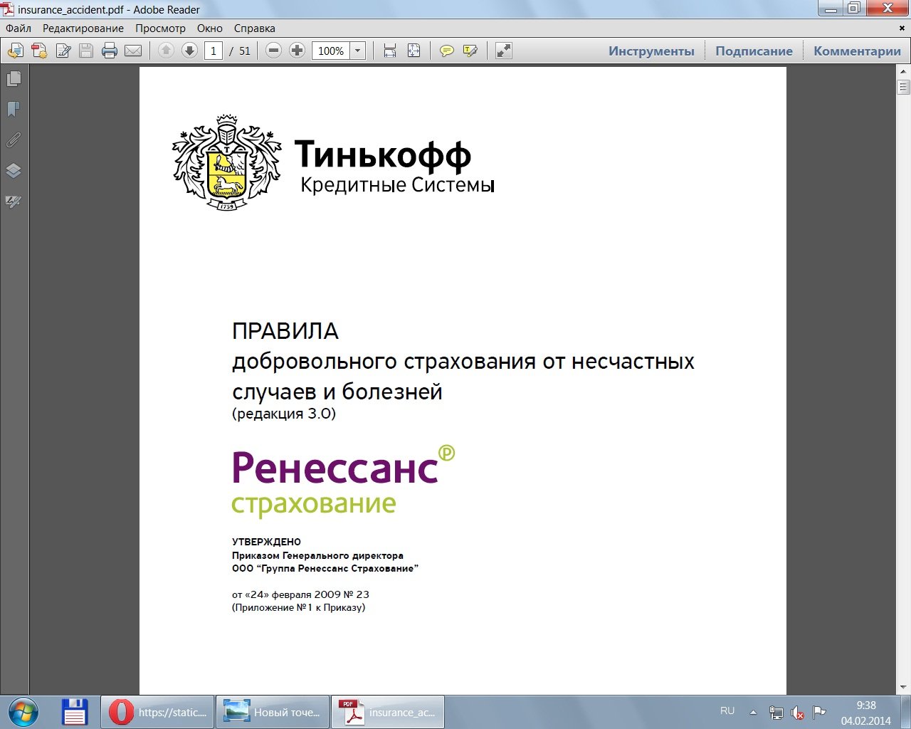Click the muted volume tray icon

(x=797, y=712)
